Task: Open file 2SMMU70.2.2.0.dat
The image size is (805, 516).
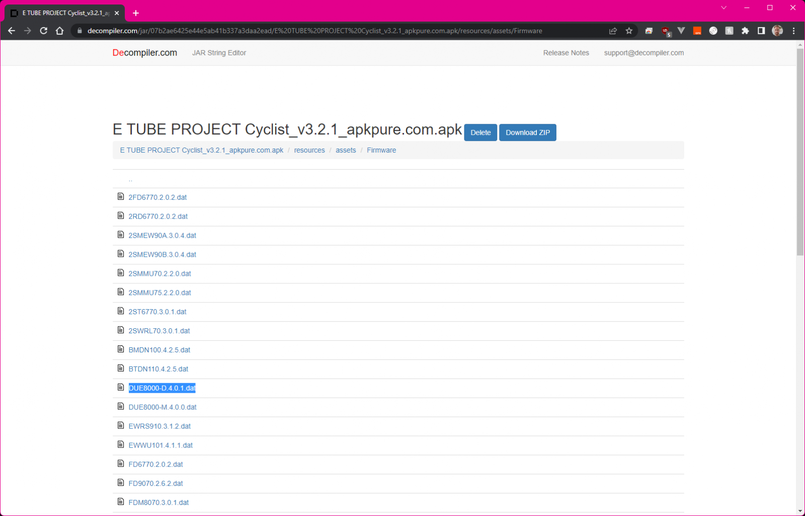Action: [160, 274]
